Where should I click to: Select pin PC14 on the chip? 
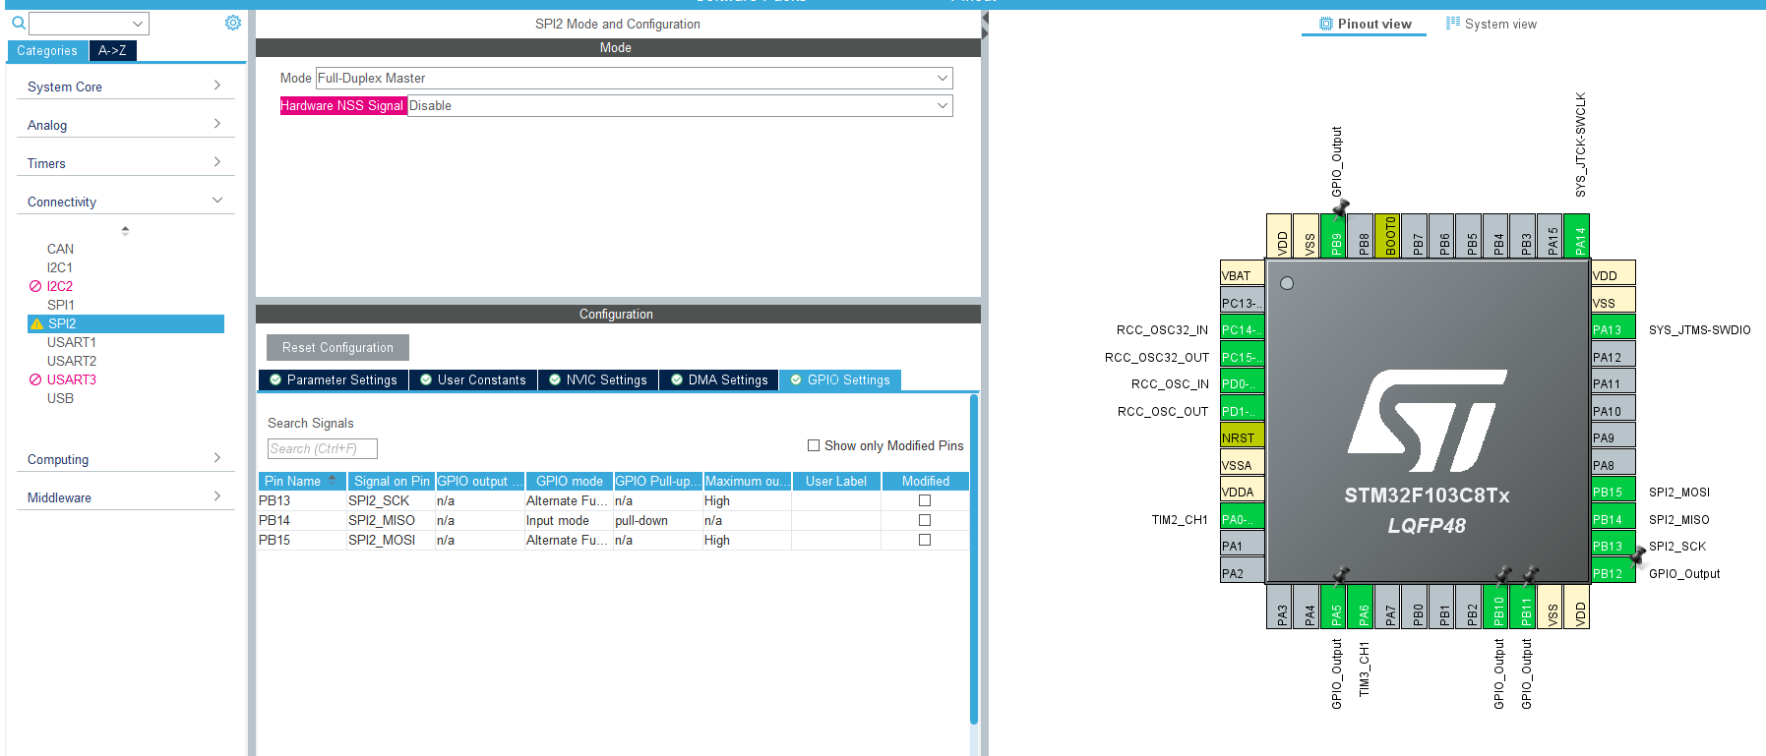1243,329
